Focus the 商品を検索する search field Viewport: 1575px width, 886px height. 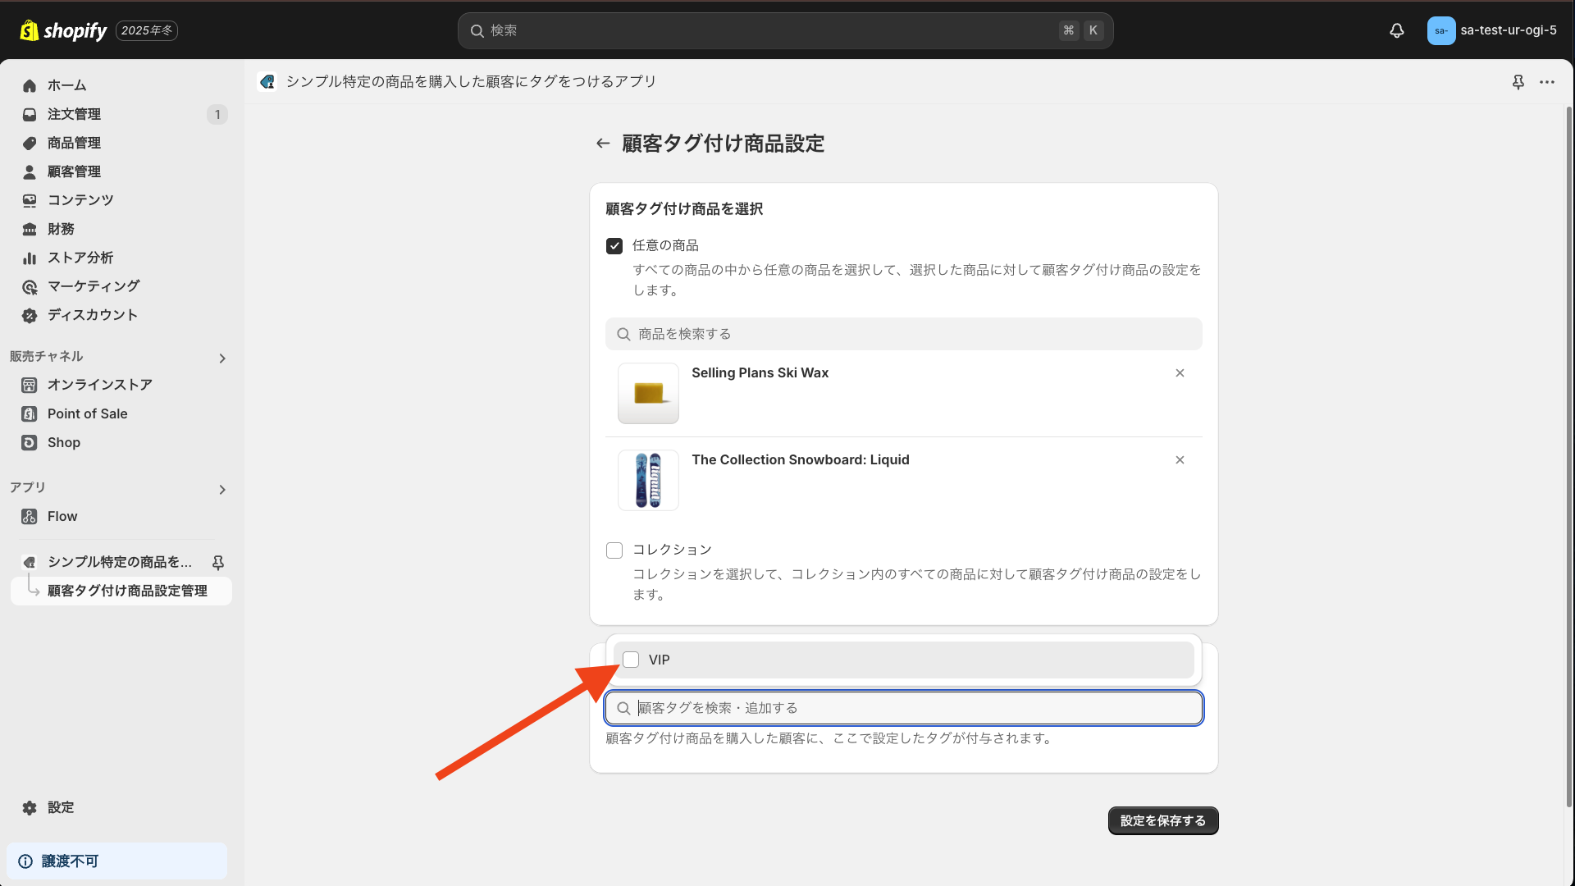click(902, 334)
